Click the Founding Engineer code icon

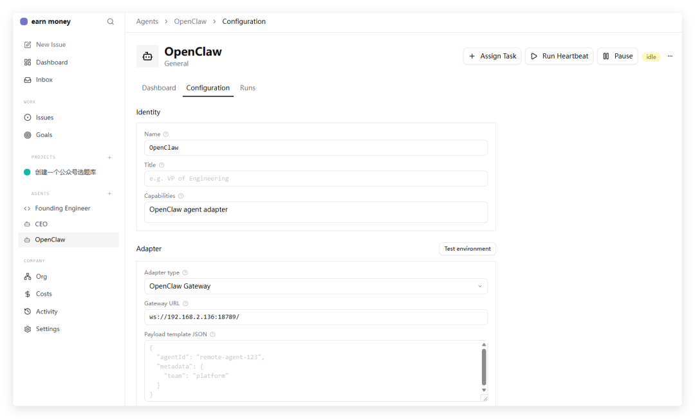[27, 208]
